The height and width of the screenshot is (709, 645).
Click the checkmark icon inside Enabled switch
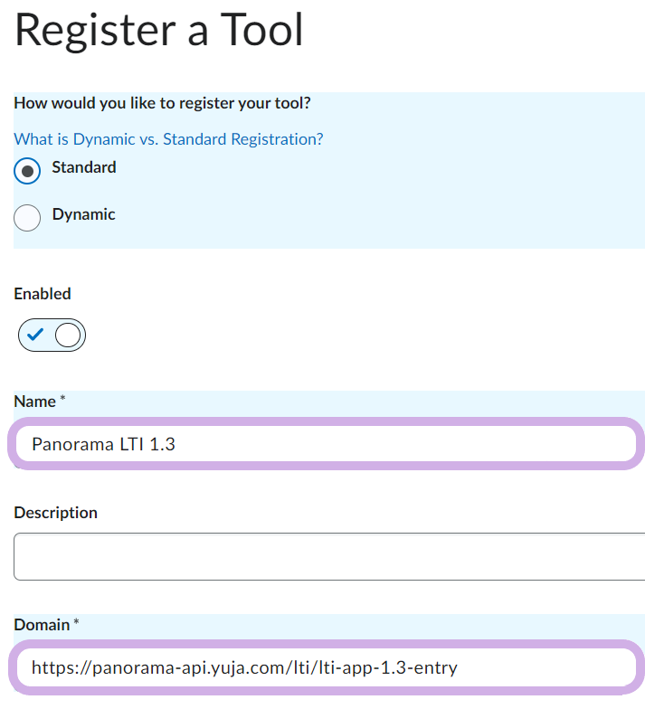pos(35,336)
